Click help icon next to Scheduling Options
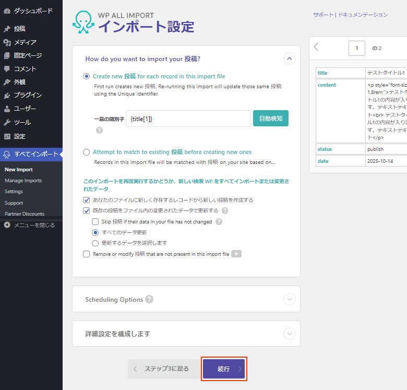 149,299
